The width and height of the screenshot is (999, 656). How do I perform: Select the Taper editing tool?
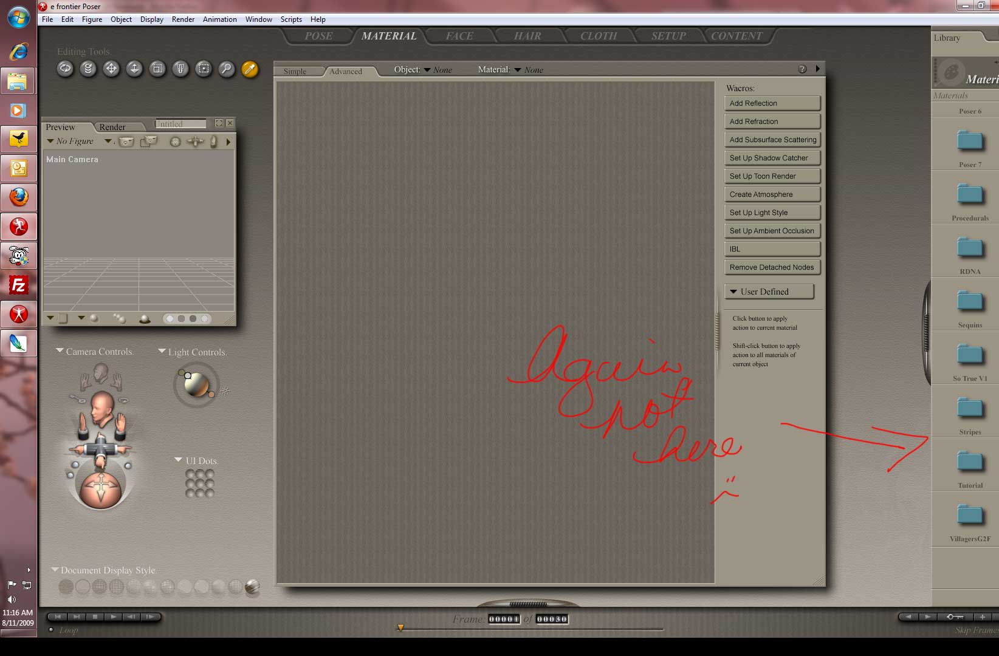coord(180,69)
